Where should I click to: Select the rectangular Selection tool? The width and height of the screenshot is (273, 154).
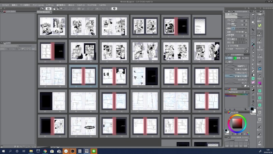[x=253, y=26]
